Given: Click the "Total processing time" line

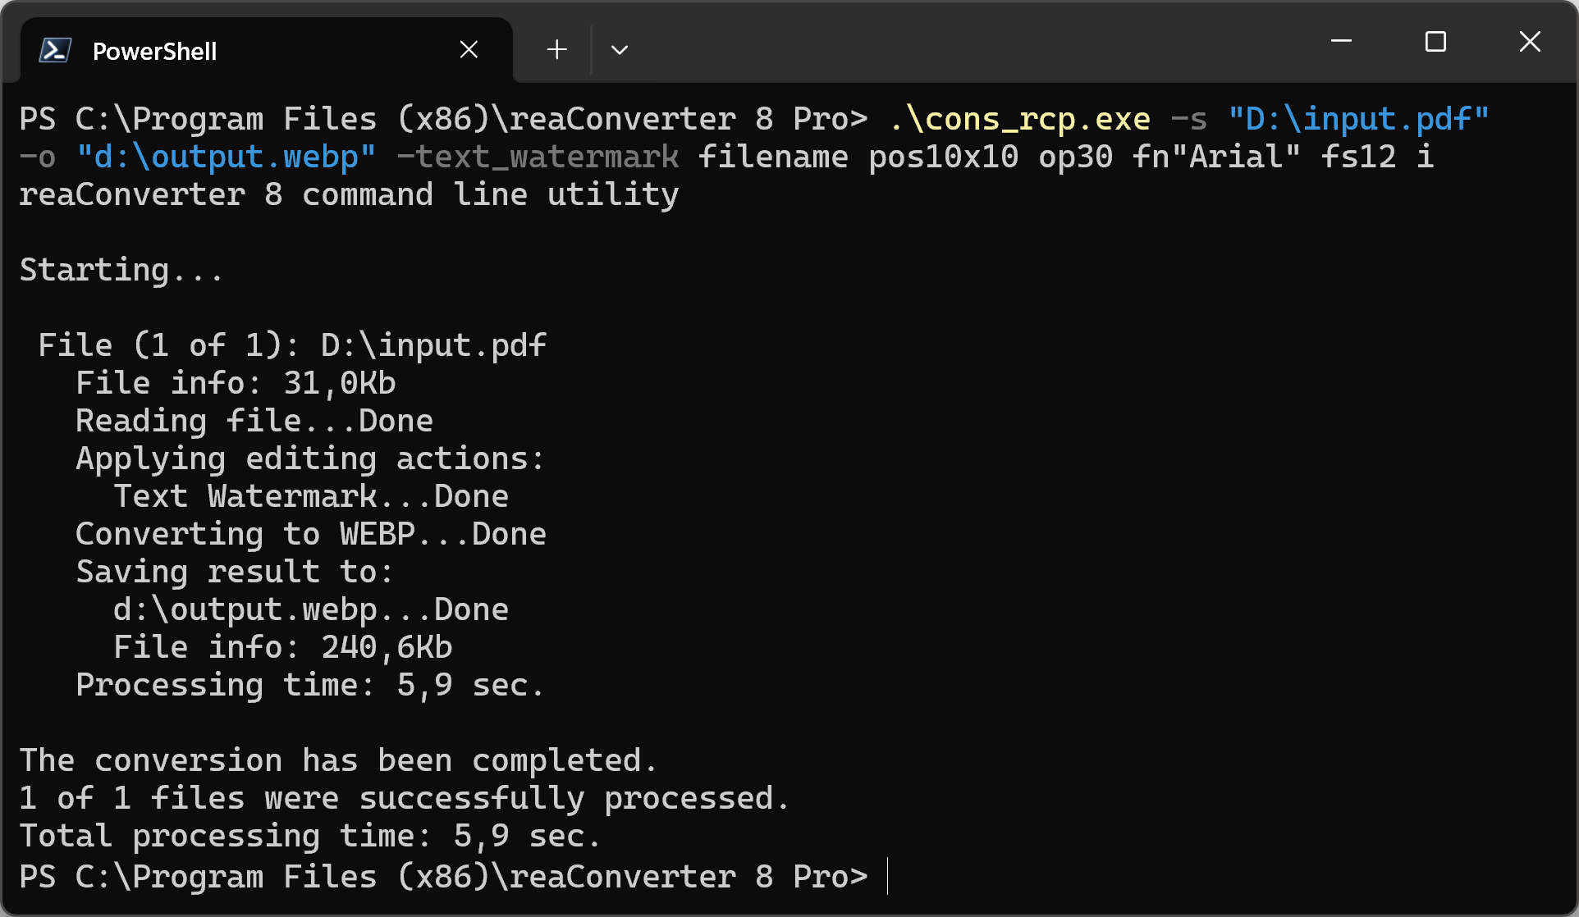Looking at the screenshot, I should coord(310,837).
